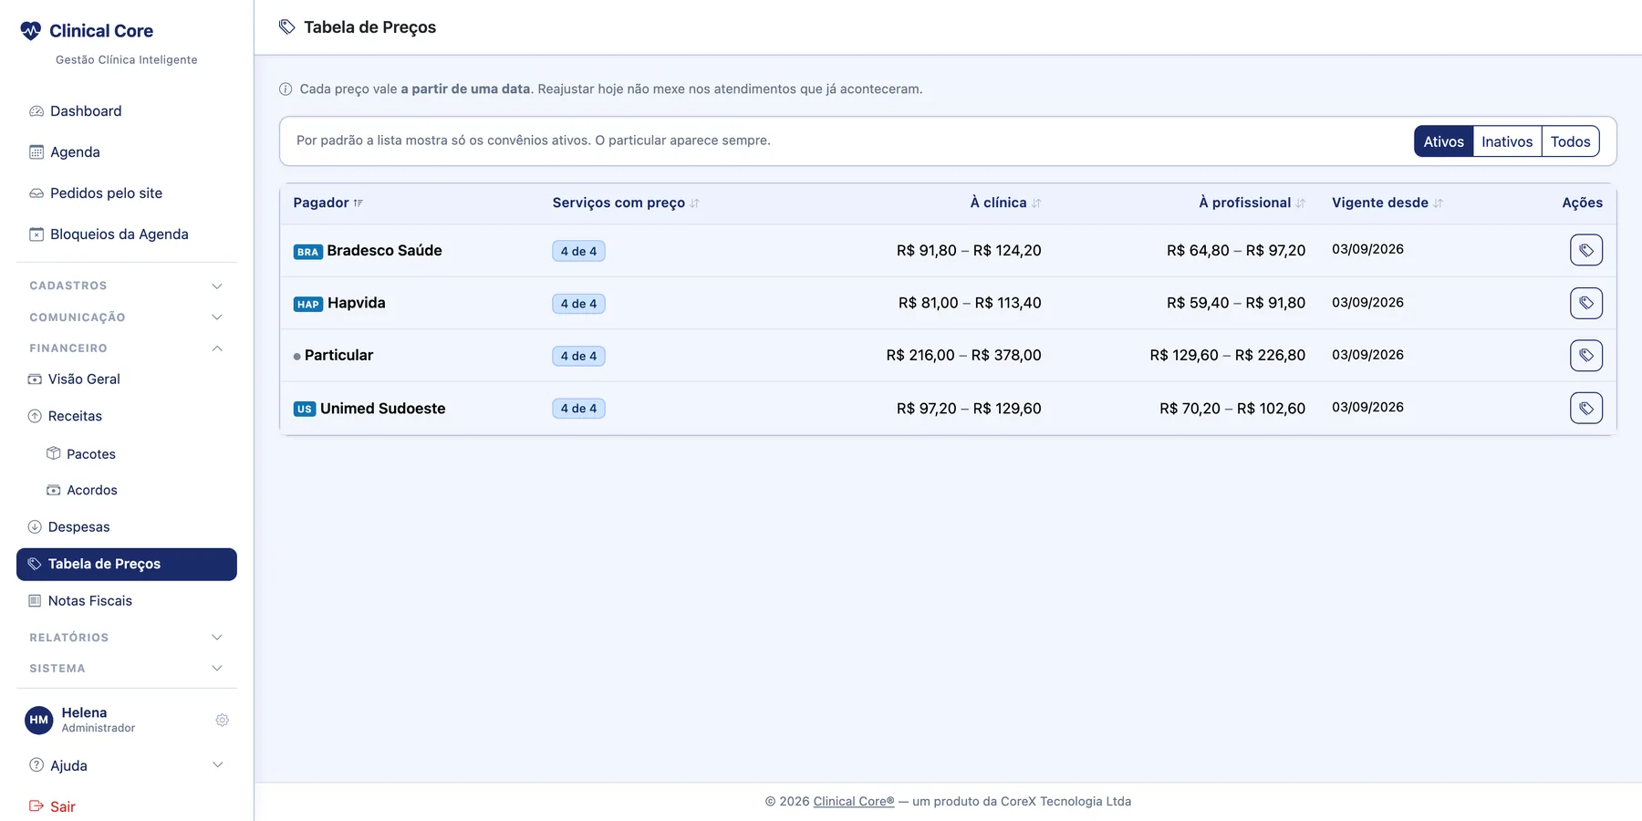This screenshot has height=821, width=1642.
Task: Sort by Pagador column
Action: point(328,203)
